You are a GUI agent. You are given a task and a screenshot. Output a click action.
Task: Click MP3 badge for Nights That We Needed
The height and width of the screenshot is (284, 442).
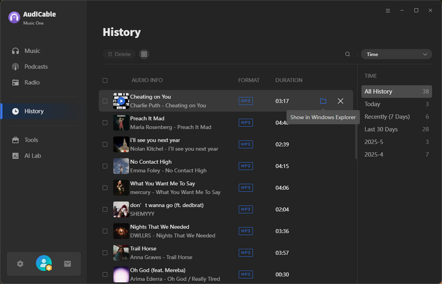coord(246,231)
